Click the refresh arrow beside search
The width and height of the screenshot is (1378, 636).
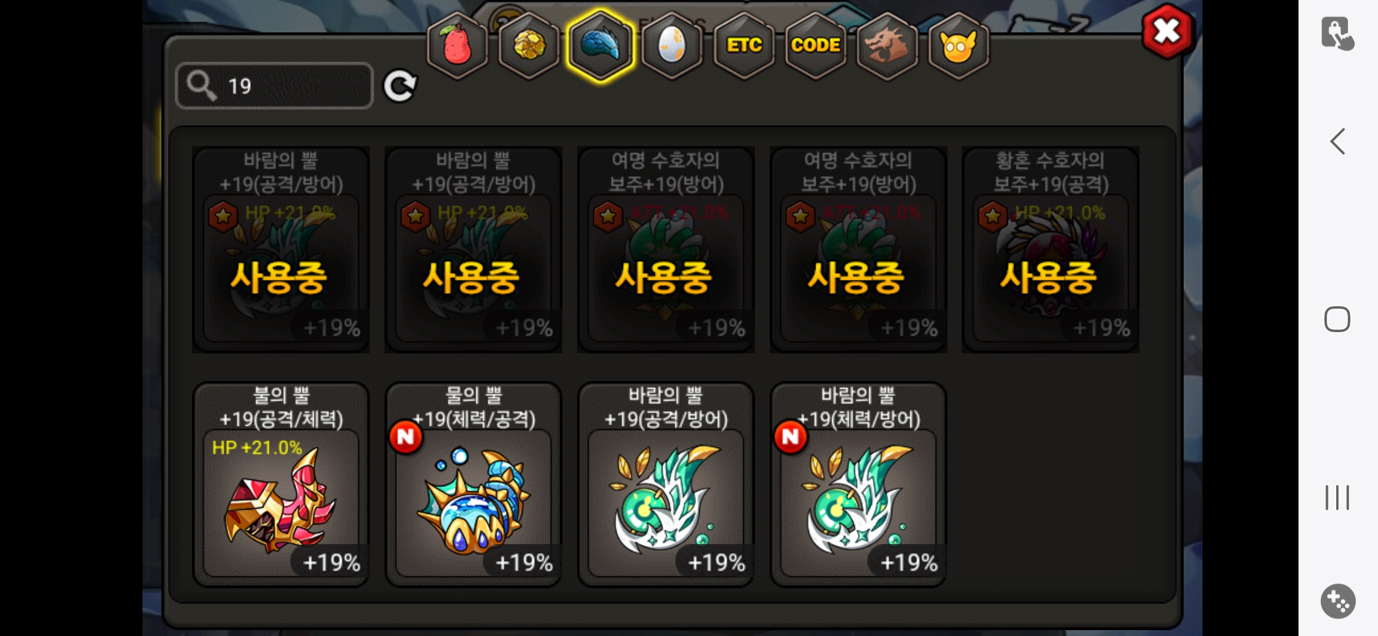(400, 86)
